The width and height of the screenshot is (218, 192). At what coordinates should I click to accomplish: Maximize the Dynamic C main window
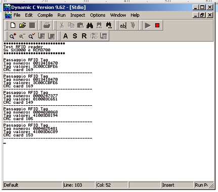click(202, 7)
